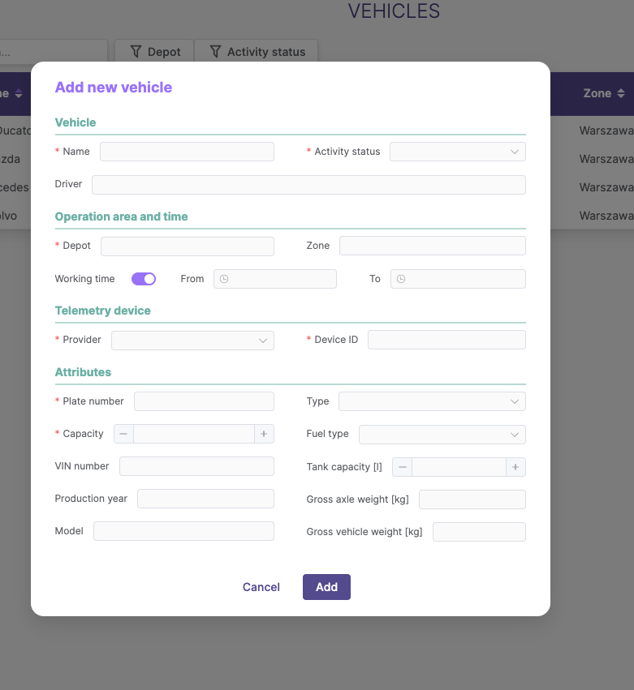The image size is (634, 690).
Task: Focus the Depot input field in form
Action: [188, 246]
